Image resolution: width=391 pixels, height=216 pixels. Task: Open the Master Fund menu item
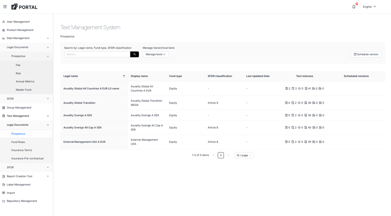click(x=23, y=90)
